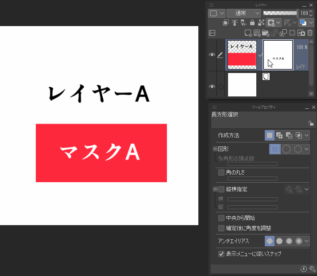
Task: Select the マスクA mask thumbnail
Action: [x=278, y=55]
